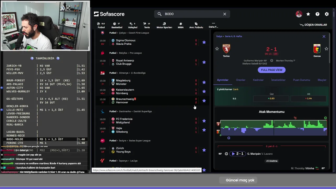This screenshot has height=189, width=336.
Task: Toggle favorite star for Royal Antwerp match
Action: (x=204, y=62)
